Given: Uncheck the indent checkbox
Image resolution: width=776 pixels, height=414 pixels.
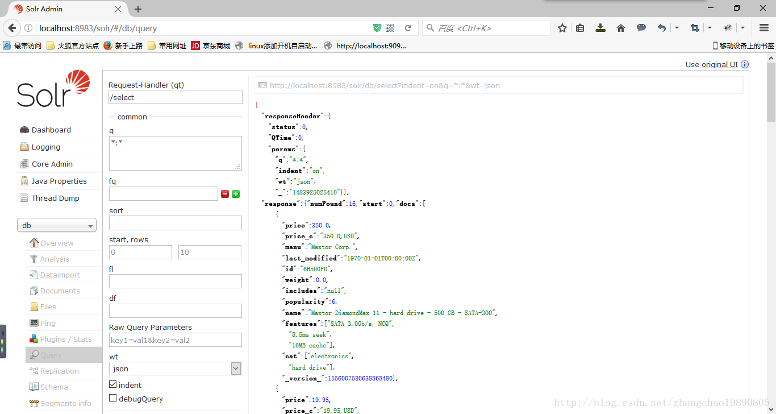Looking at the screenshot, I should (112, 384).
